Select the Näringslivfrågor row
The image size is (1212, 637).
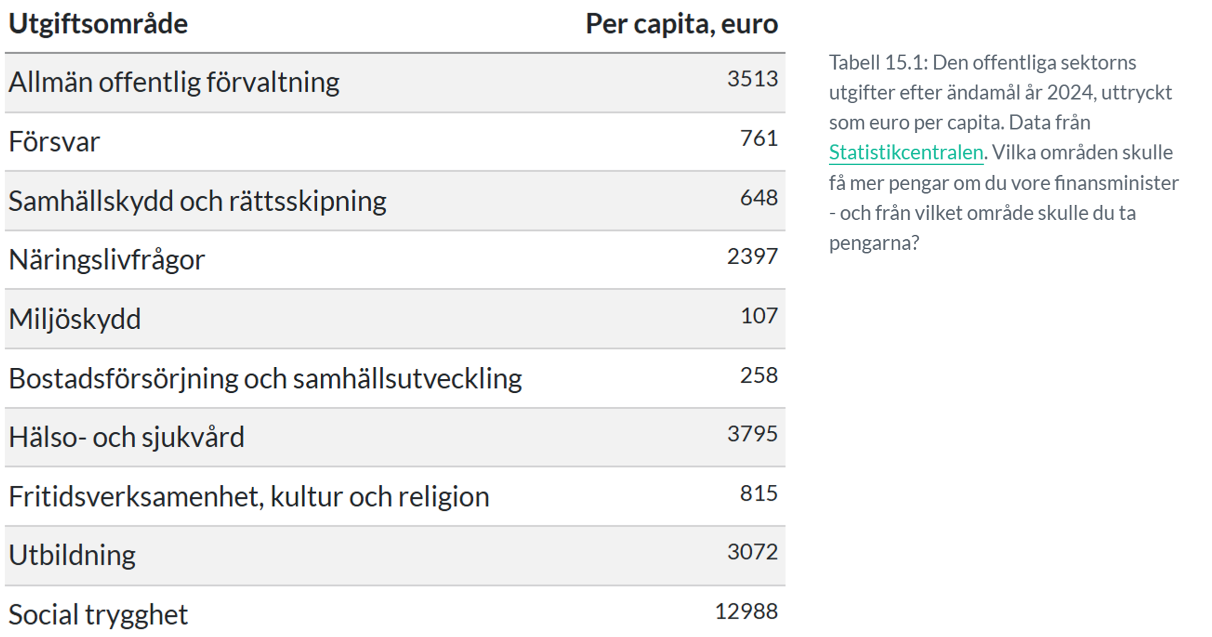click(x=395, y=260)
